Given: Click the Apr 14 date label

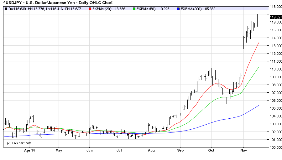Looking at the screenshot, I should [29, 150].
